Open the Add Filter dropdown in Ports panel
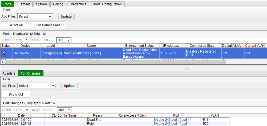Viewport: 267px width, 126px height. tap(35, 17)
